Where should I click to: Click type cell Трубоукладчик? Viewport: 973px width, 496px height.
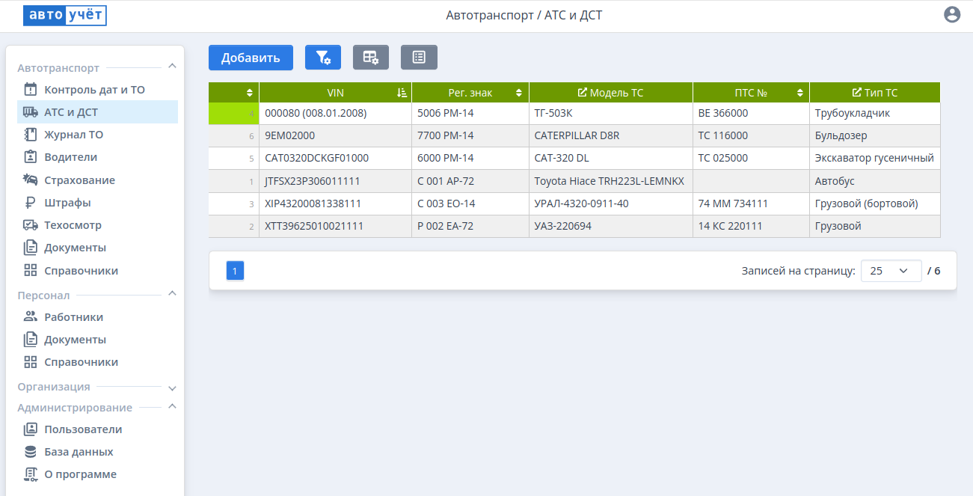click(x=875, y=113)
